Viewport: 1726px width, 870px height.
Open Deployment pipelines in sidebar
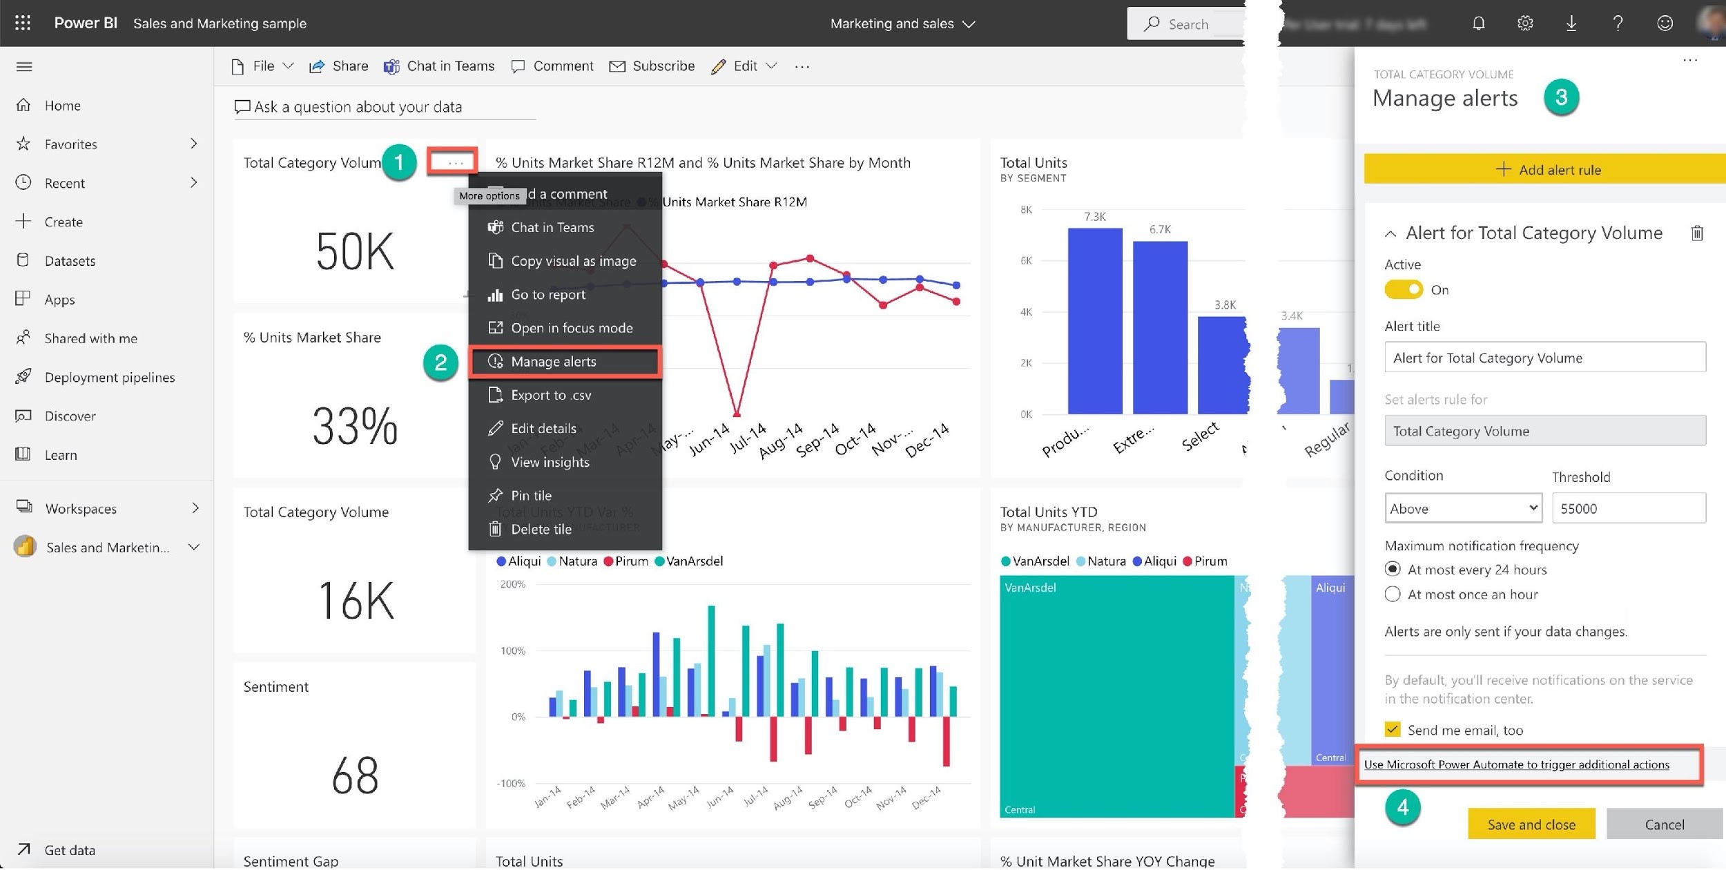point(109,378)
